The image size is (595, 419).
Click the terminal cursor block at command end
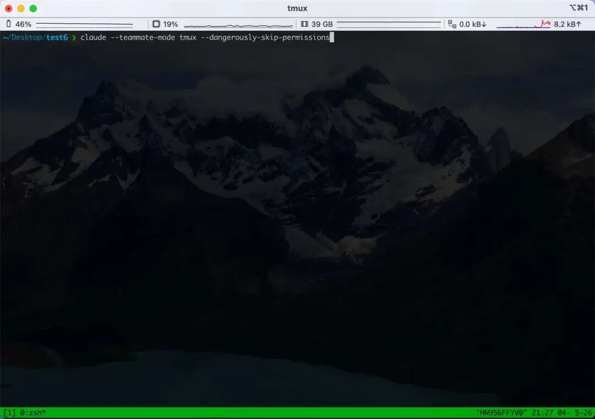coord(332,37)
